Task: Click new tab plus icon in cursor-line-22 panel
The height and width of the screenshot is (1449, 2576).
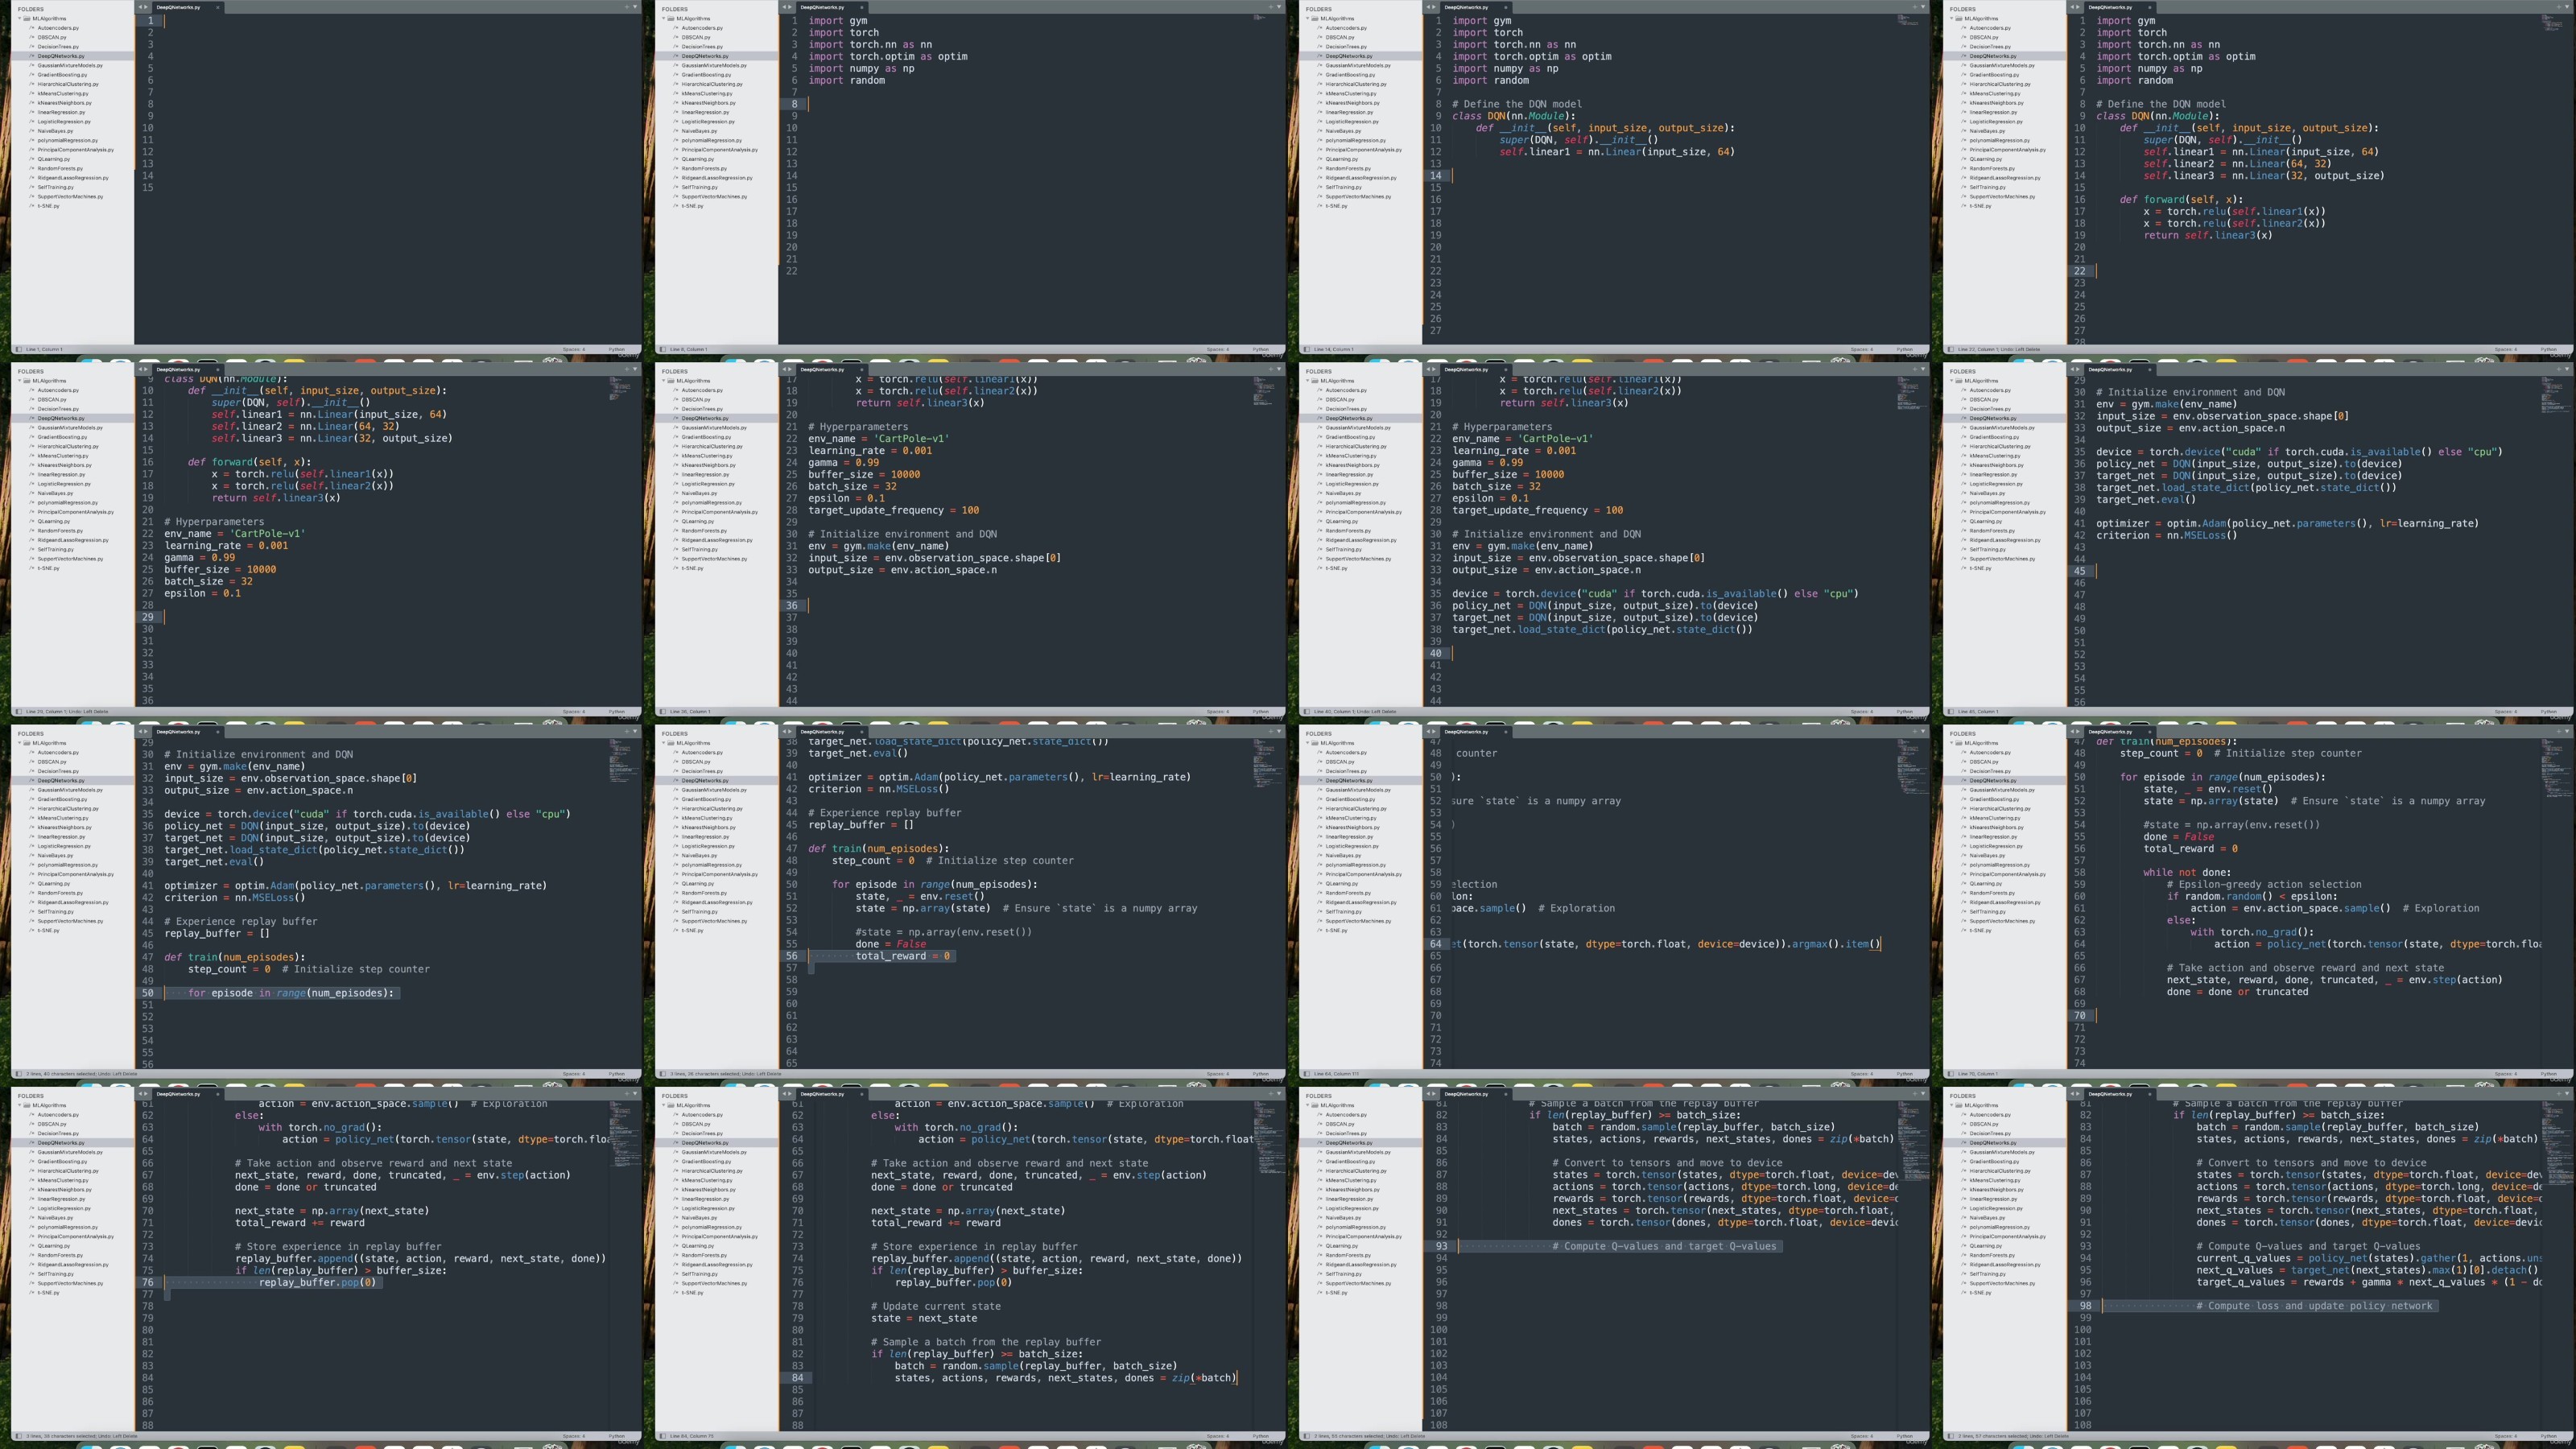Action: (x=2558, y=7)
